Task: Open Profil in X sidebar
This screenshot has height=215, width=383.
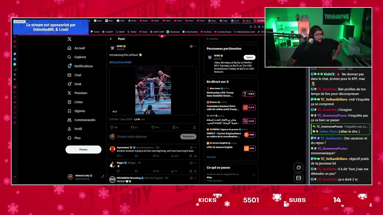Action: [x=75, y=129]
